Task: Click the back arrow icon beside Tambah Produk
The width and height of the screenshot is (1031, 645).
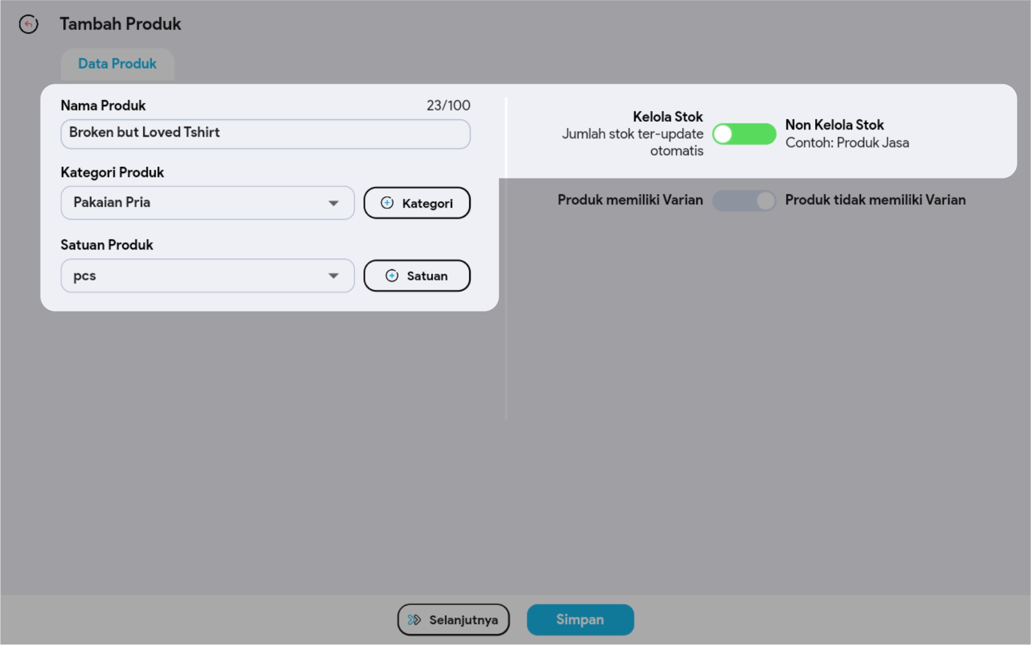Action: coord(28,24)
